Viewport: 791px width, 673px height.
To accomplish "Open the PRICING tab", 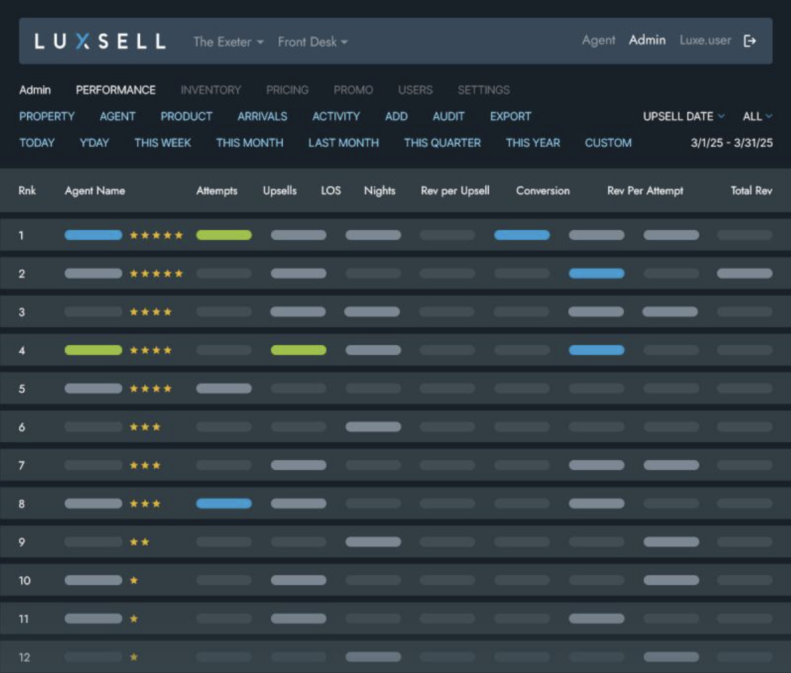I will (x=287, y=90).
